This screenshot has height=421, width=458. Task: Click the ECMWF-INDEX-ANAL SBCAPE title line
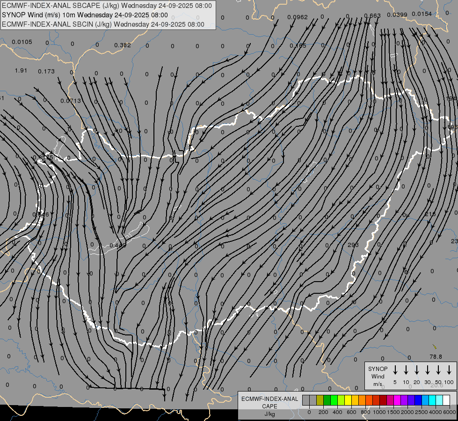click(107, 6)
